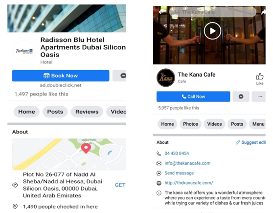Open the thekanacafe.com website link
The width and height of the screenshot is (273, 213).
(x=189, y=183)
